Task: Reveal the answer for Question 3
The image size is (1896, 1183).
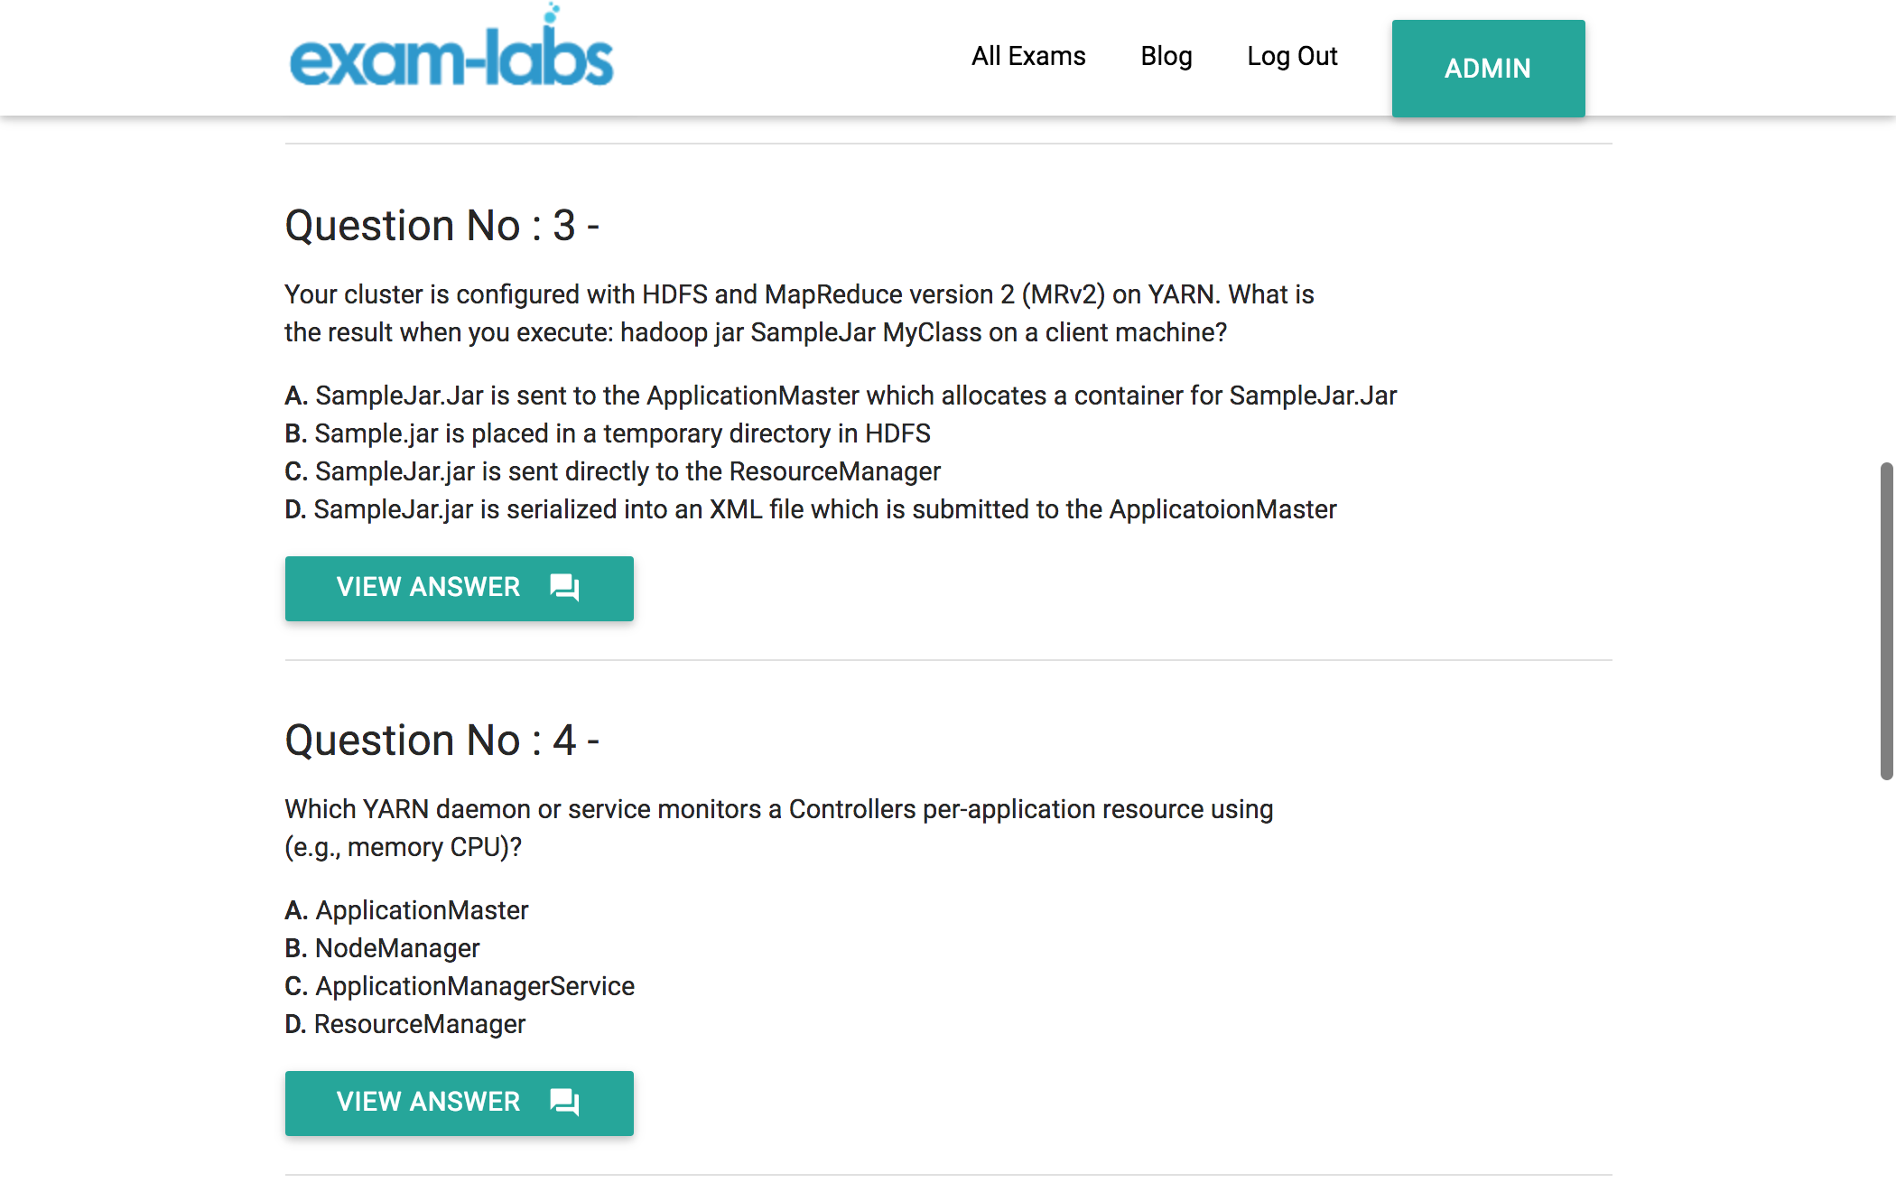Action: pyautogui.click(x=459, y=588)
